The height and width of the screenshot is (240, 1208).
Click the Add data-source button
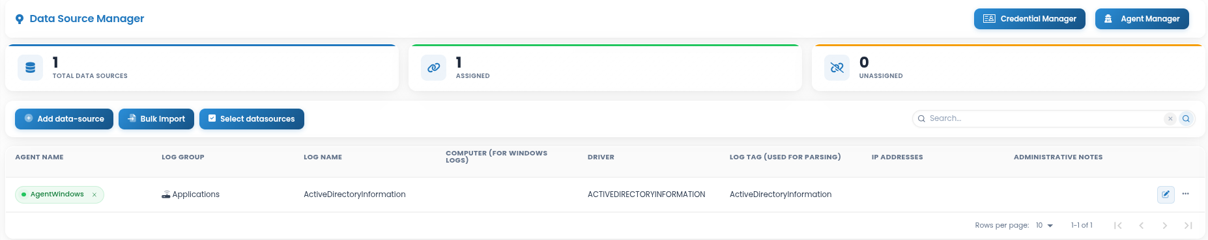[x=64, y=119]
